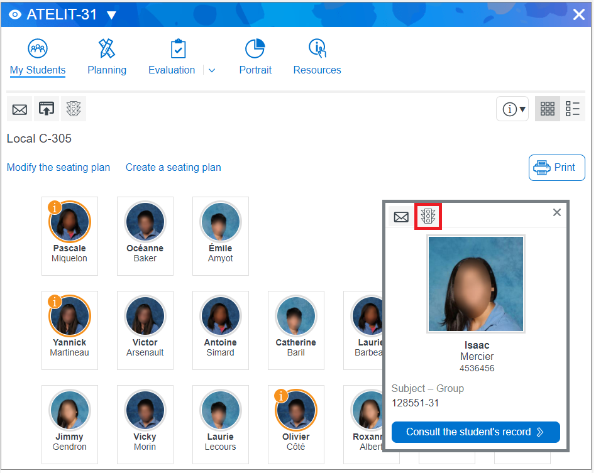Click the printer icon in the Print button

pos(543,167)
